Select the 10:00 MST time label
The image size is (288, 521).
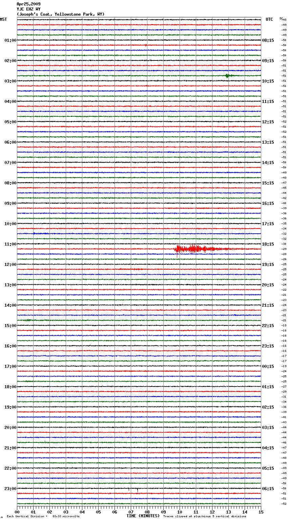click(11, 224)
